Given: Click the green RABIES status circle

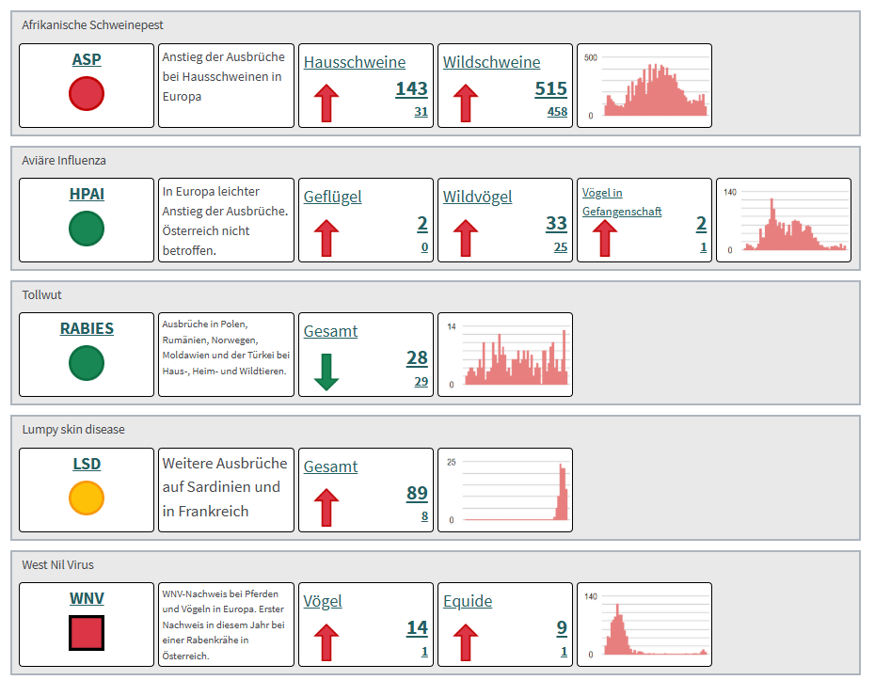Looking at the screenshot, I should click(87, 363).
